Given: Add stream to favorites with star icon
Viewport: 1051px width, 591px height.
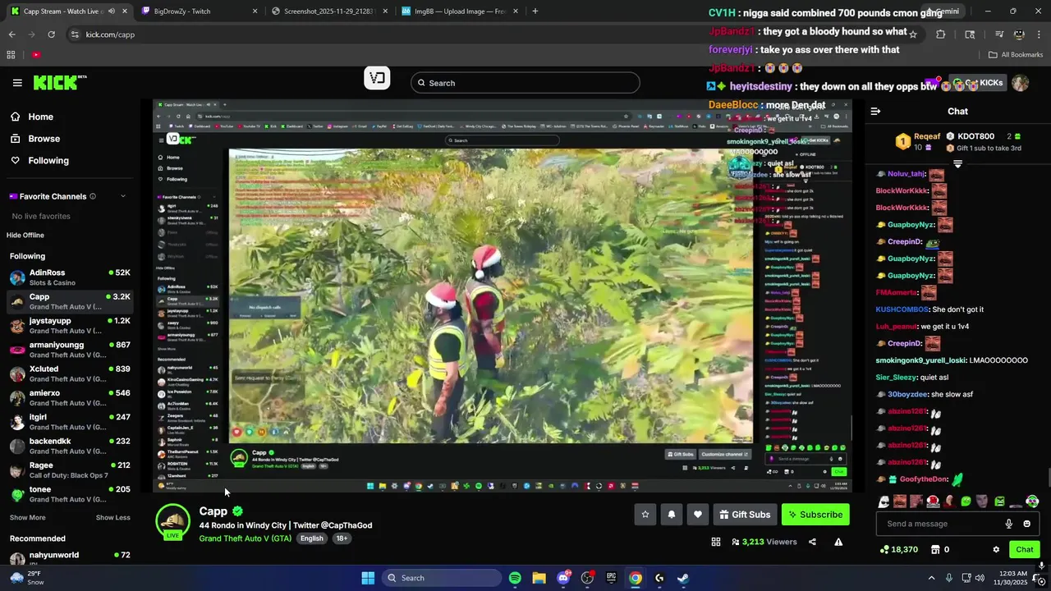Looking at the screenshot, I should click(645, 515).
